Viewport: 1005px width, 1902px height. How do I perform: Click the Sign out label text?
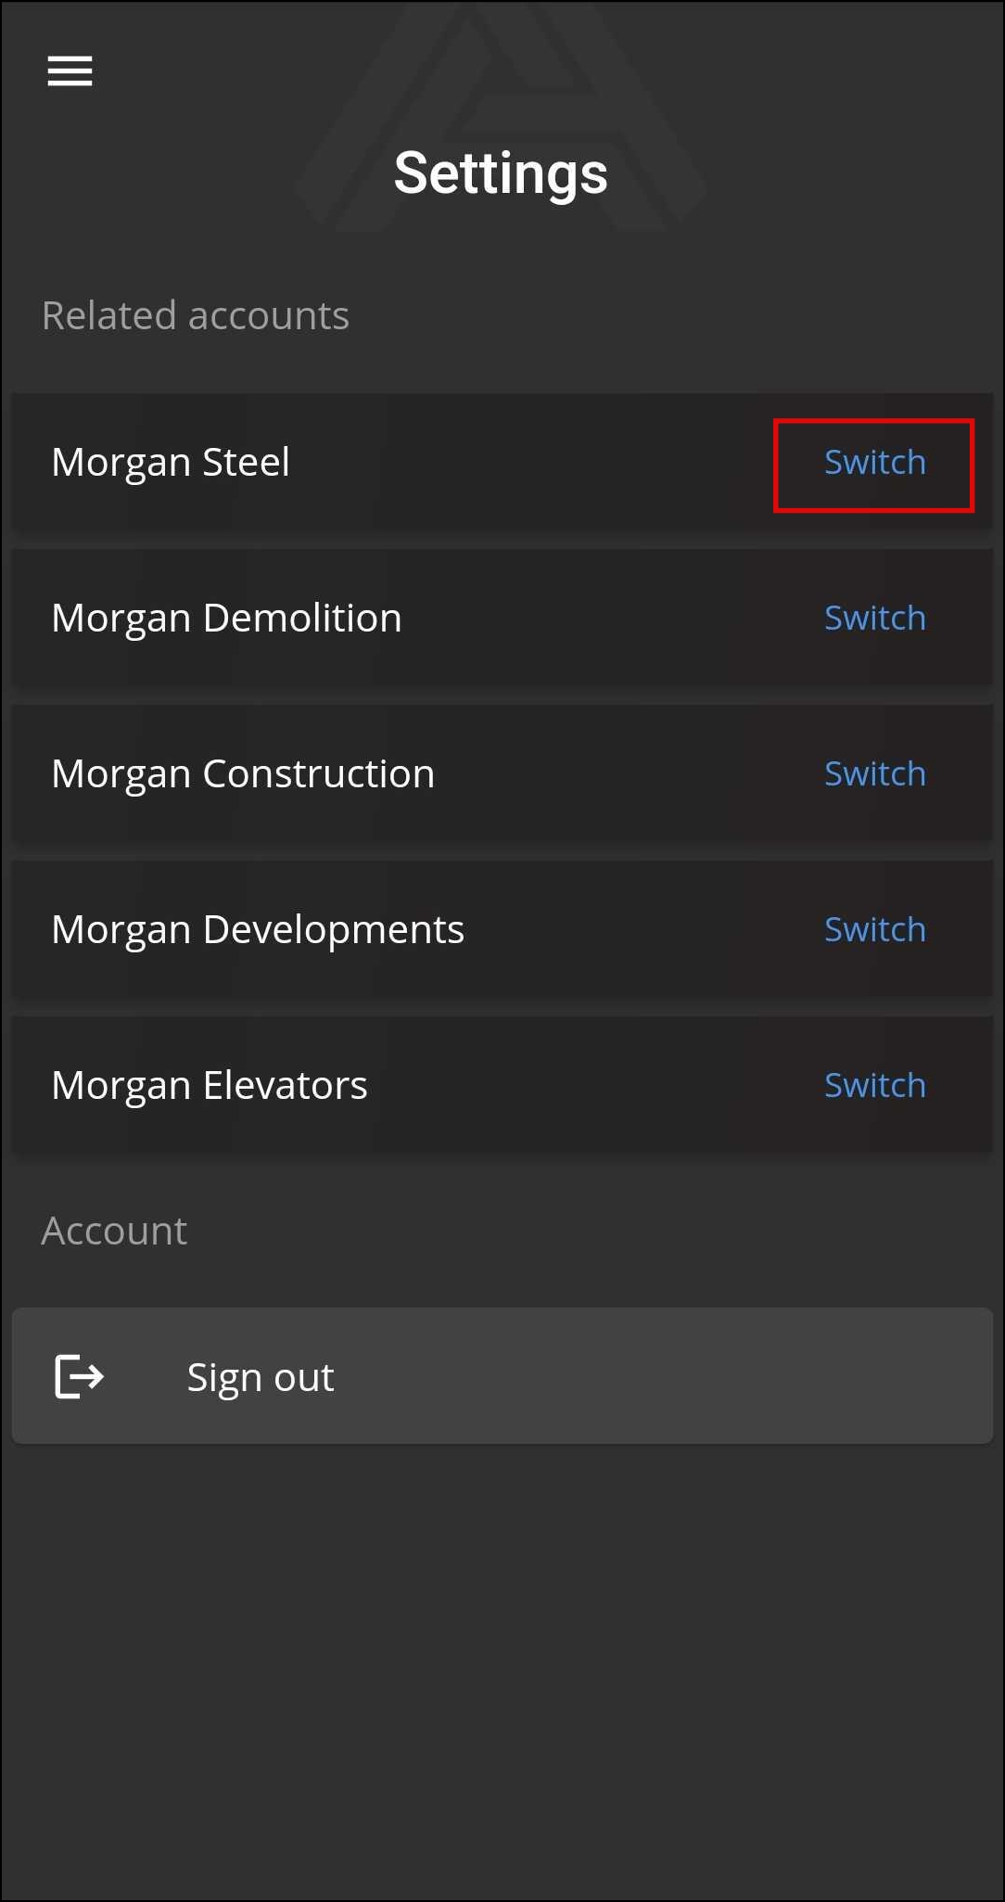point(260,1376)
